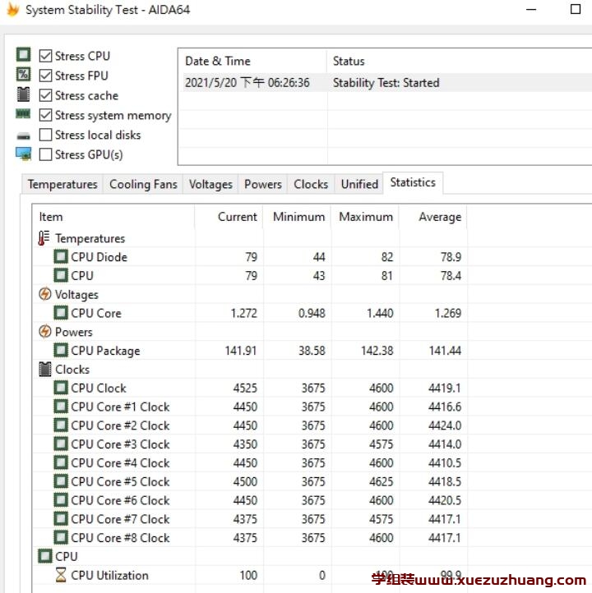Click the hourglass icon next to CPU Utilization
The width and height of the screenshot is (592, 593).
click(61, 575)
